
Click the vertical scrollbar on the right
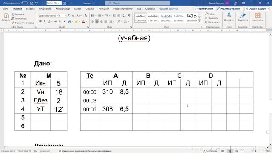tap(270, 89)
